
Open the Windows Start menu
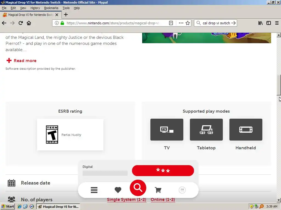click(x=7, y=207)
